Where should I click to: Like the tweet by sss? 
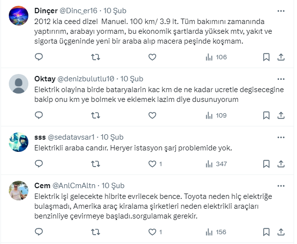click(152, 164)
